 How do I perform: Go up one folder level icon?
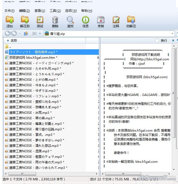(x=26, y=34)
